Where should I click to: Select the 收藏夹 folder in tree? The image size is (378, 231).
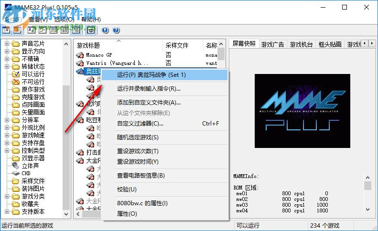(x=30, y=204)
